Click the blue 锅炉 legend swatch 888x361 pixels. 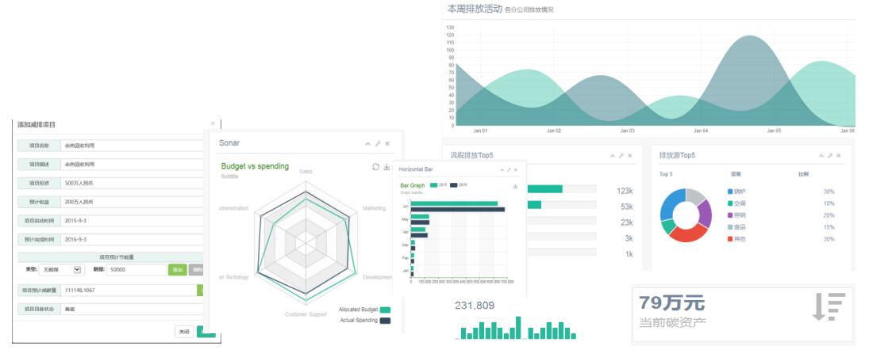[x=730, y=192]
